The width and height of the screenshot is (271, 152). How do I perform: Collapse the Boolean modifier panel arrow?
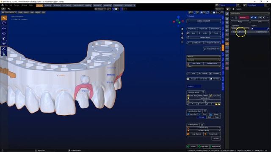click(x=232, y=17)
